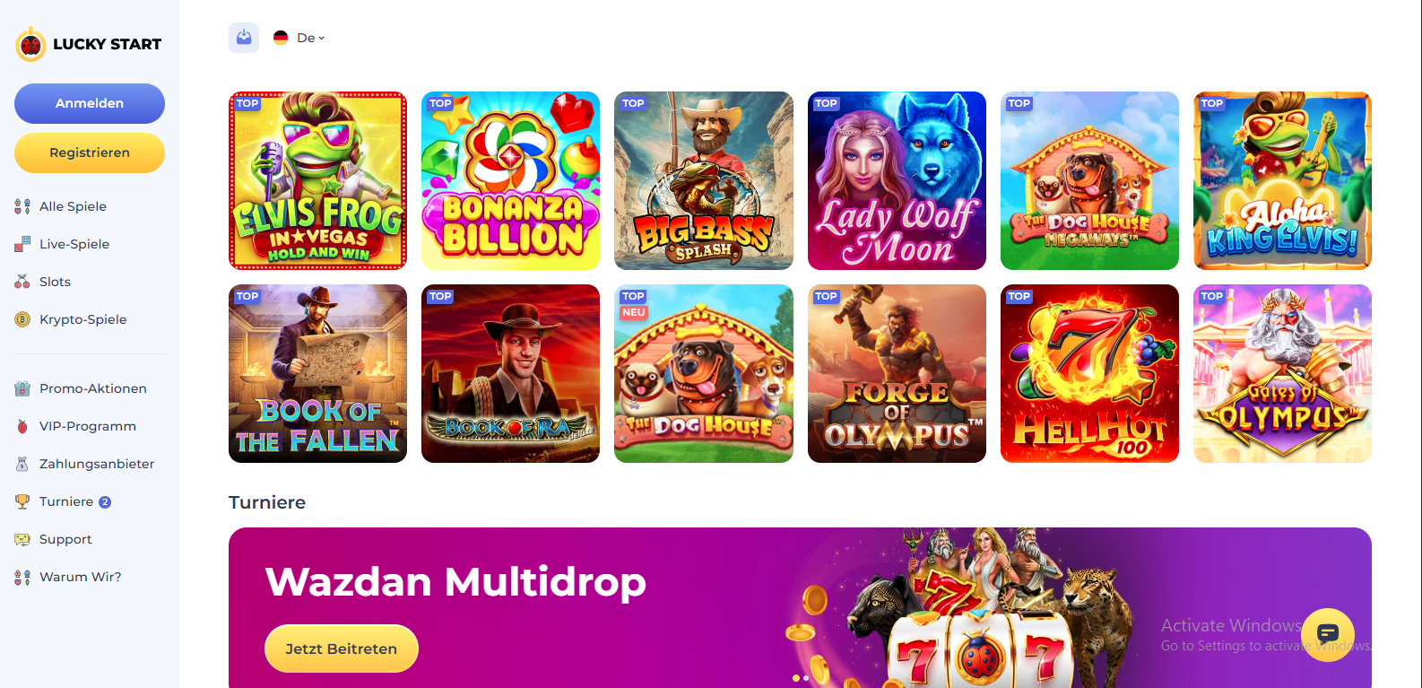The image size is (1422, 688).
Task: Click the Lucky Start ladybug logo
Action: pos(30,44)
